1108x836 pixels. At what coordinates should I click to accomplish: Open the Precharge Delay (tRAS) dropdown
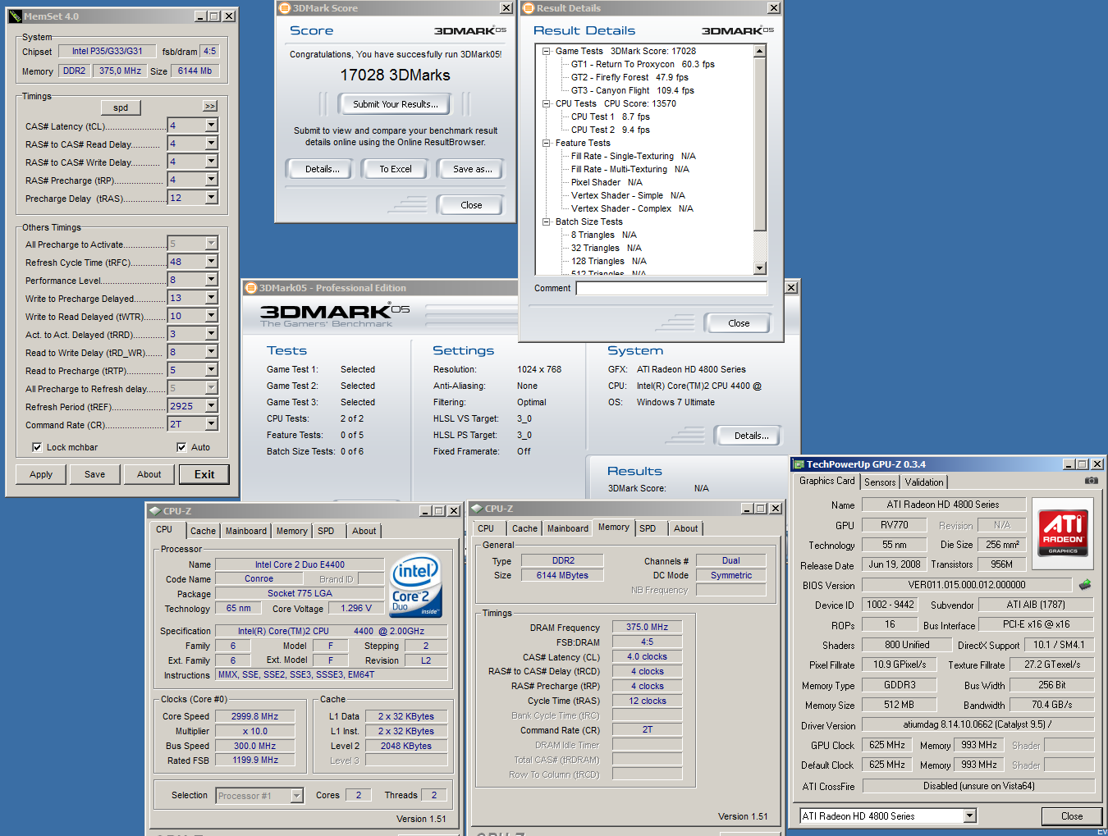(212, 198)
